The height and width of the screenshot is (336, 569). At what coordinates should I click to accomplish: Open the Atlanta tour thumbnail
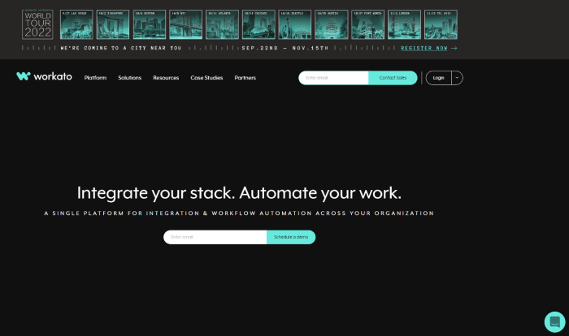(x=222, y=24)
